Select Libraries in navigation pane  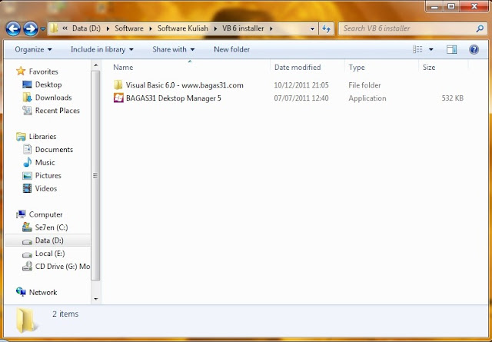coord(43,137)
